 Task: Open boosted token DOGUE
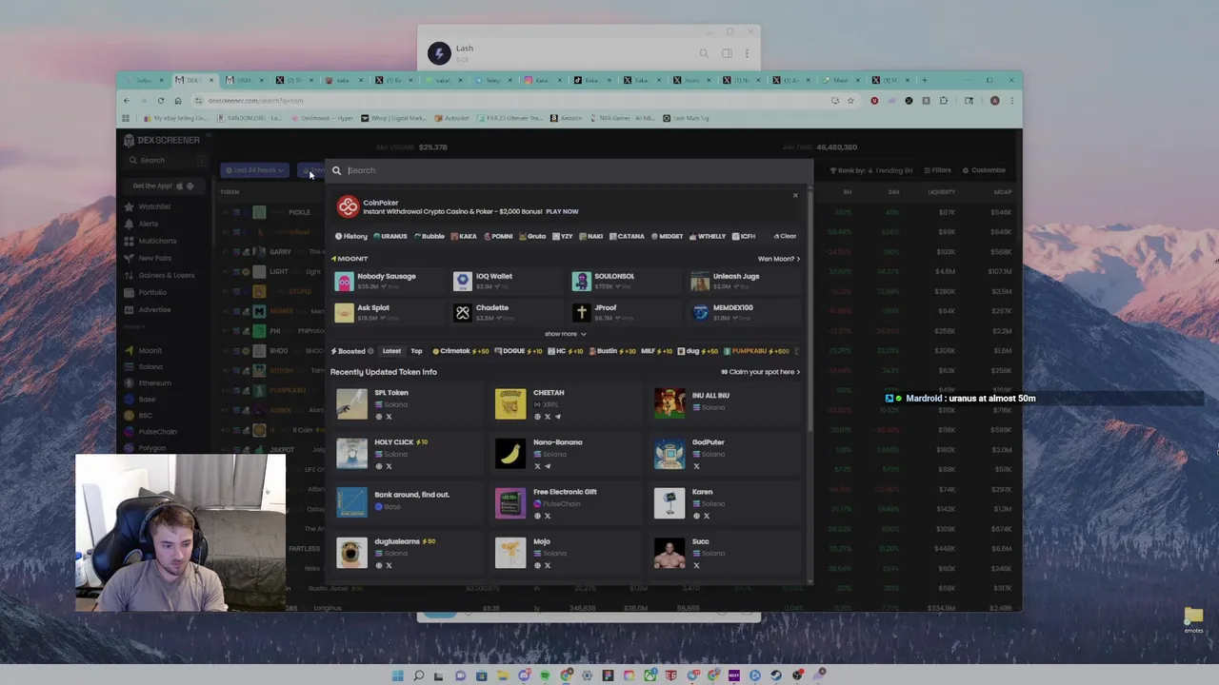point(518,351)
